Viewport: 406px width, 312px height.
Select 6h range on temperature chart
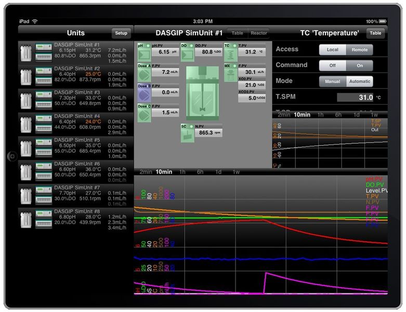point(338,115)
